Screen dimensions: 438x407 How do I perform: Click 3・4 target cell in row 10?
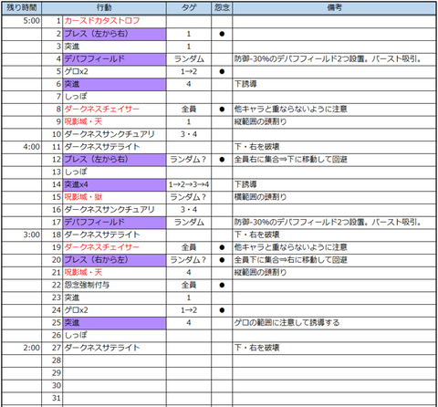click(x=189, y=134)
